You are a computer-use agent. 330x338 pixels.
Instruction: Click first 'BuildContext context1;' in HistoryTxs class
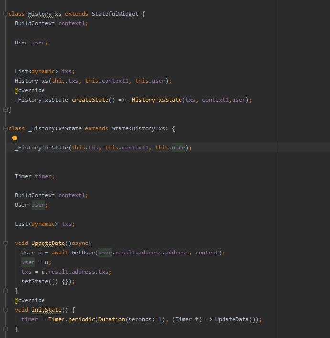point(51,23)
